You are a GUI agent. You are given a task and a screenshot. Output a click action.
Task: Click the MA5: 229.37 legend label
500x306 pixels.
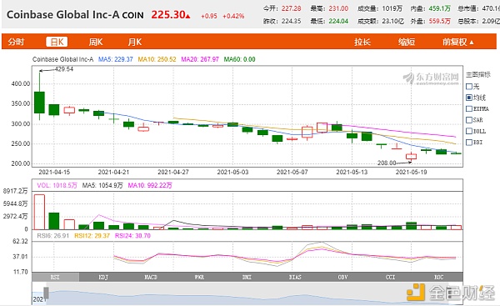(116, 59)
